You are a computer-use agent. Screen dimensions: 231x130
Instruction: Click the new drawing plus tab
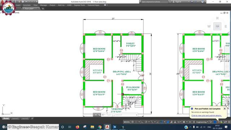(43, 9)
